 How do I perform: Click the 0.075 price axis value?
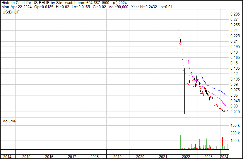[235, 90]
